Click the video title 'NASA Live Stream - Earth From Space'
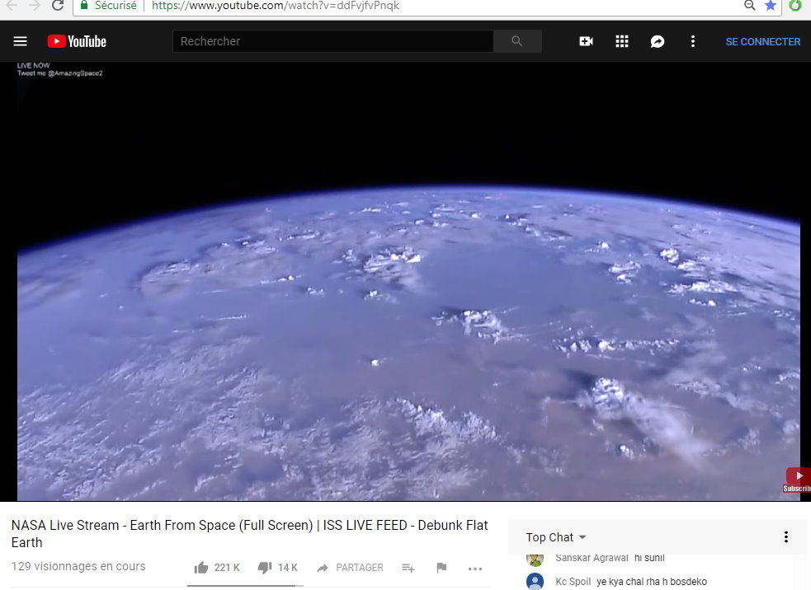The width and height of the screenshot is (811, 590). click(249, 534)
